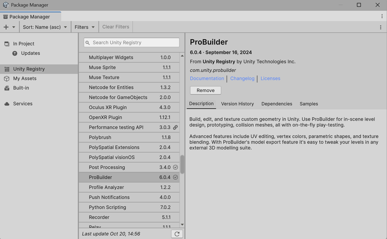The height and width of the screenshot is (239, 387).
Task: Select the Python Scripting package
Action: (129, 207)
